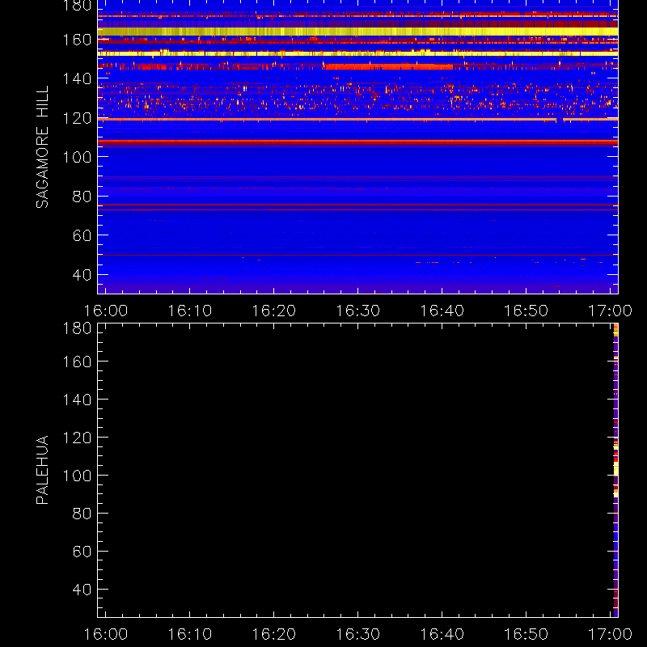Click the PALEHUA axis label

click(x=42, y=470)
